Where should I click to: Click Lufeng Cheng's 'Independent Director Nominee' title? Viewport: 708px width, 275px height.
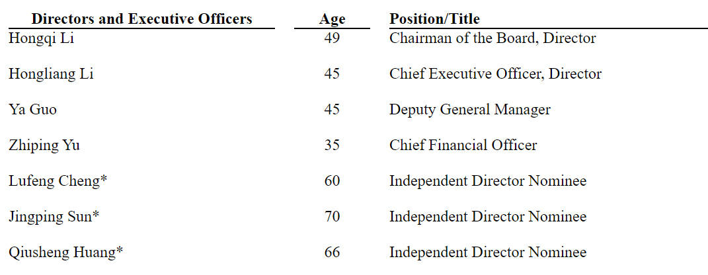pos(488,181)
